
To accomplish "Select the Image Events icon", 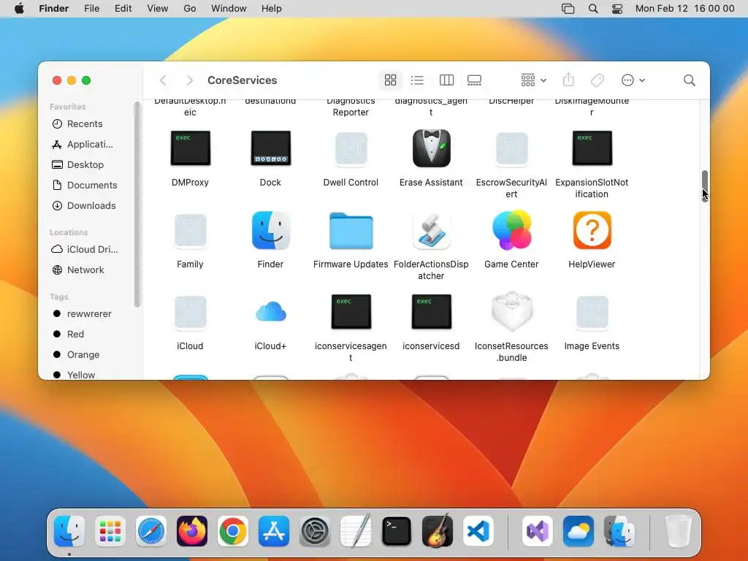I will [x=592, y=313].
